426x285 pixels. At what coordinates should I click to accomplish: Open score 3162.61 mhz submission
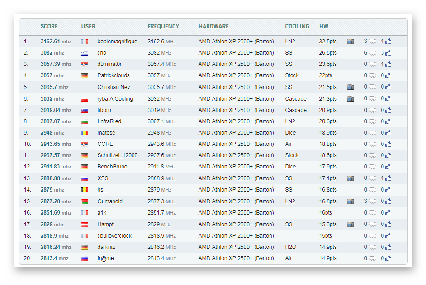[56, 42]
